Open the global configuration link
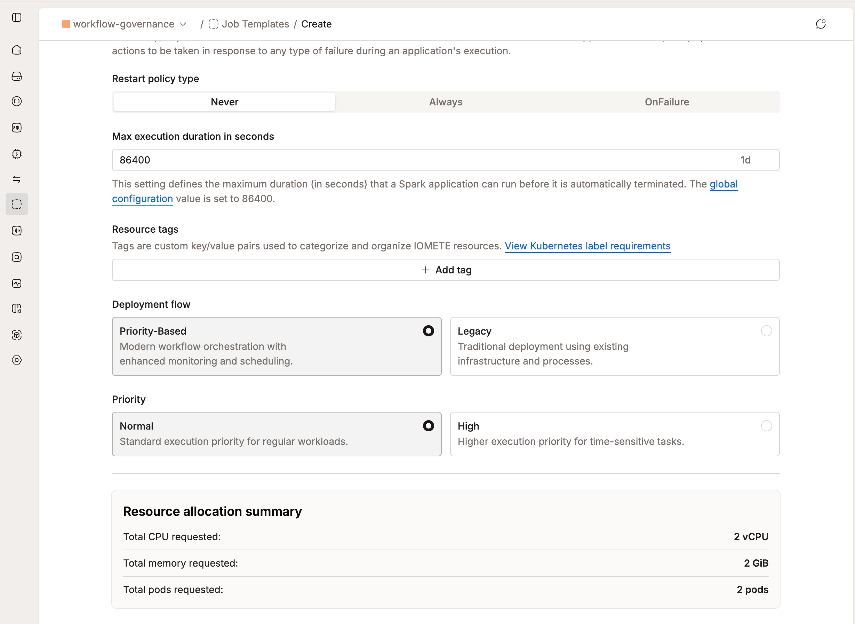 click(x=723, y=184)
